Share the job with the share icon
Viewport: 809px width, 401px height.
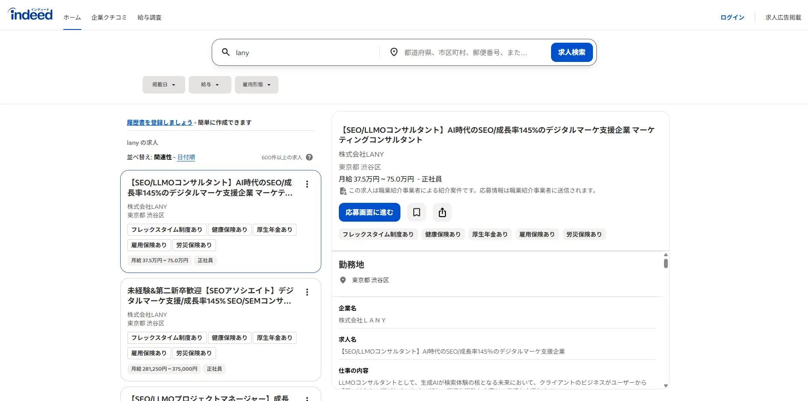click(442, 212)
